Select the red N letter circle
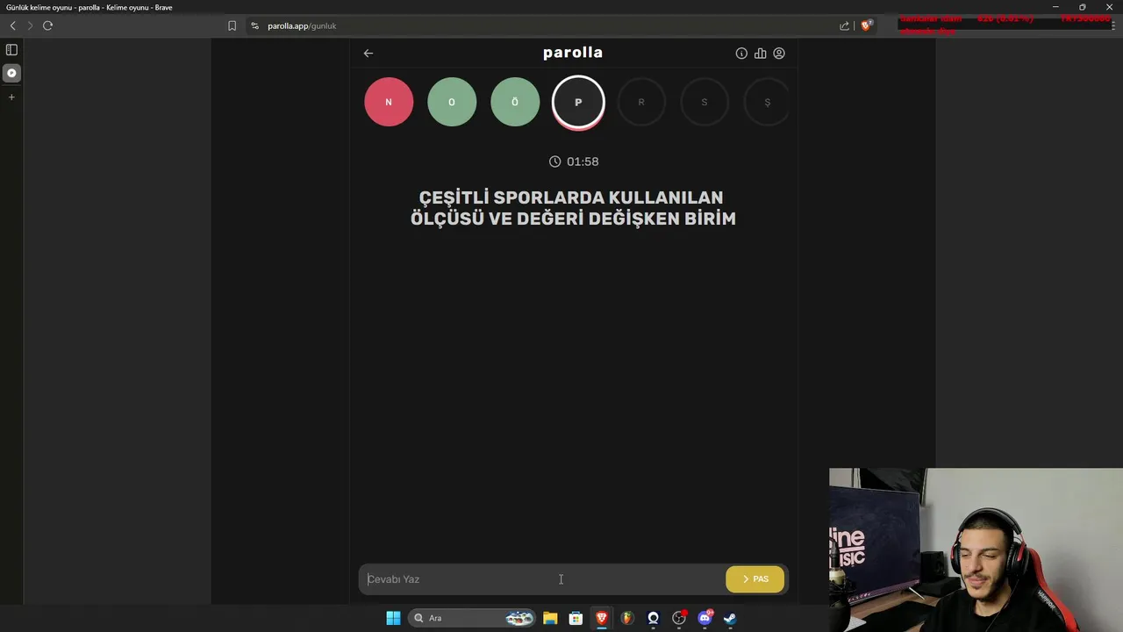 (389, 102)
